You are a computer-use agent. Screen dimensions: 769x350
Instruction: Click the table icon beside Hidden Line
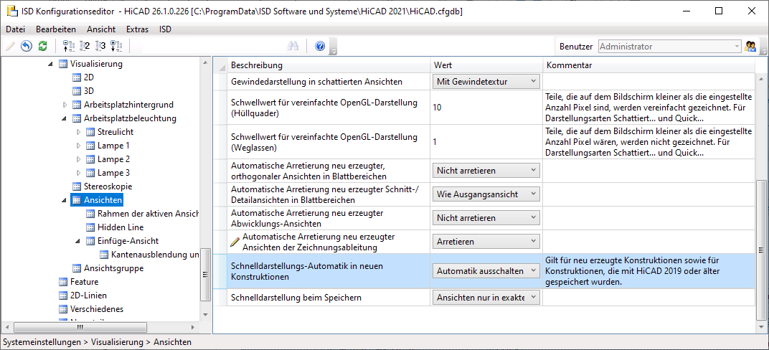90,227
